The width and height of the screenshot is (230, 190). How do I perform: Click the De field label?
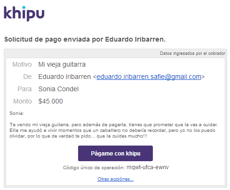click(x=27, y=77)
